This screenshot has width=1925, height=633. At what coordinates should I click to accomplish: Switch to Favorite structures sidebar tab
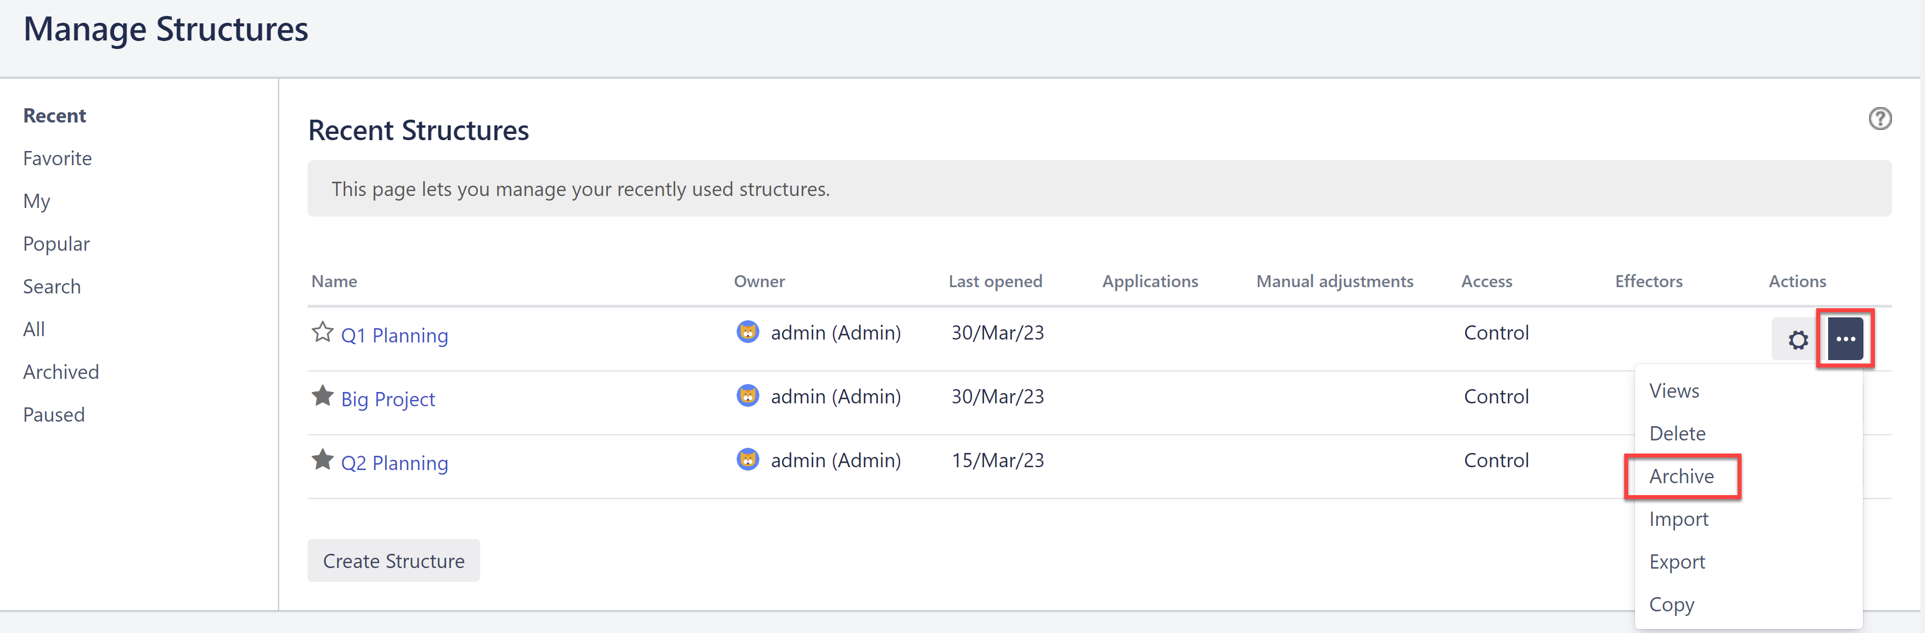pos(57,158)
